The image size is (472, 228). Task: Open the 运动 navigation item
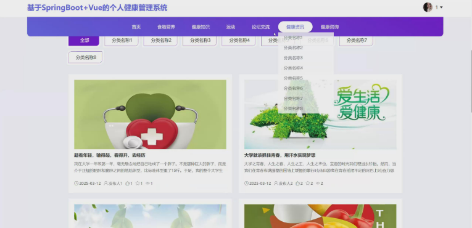(231, 26)
